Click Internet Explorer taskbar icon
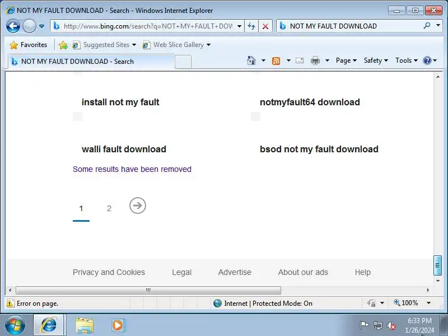The image size is (448, 336). (49, 325)
